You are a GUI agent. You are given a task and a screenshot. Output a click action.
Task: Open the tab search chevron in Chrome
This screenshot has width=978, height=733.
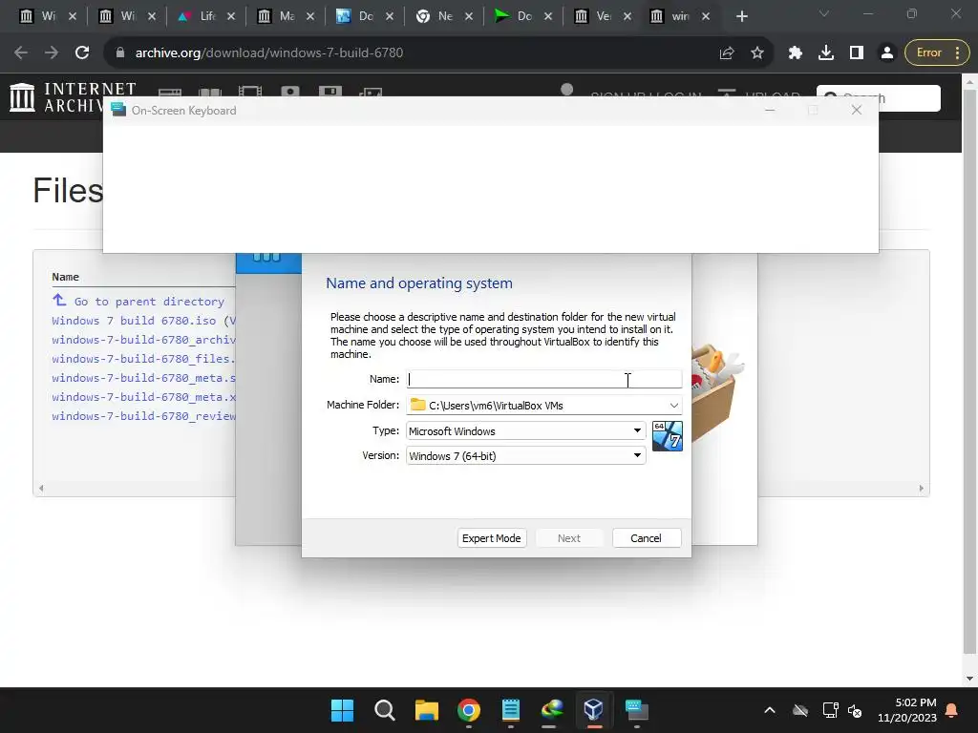tap(824, 13)
